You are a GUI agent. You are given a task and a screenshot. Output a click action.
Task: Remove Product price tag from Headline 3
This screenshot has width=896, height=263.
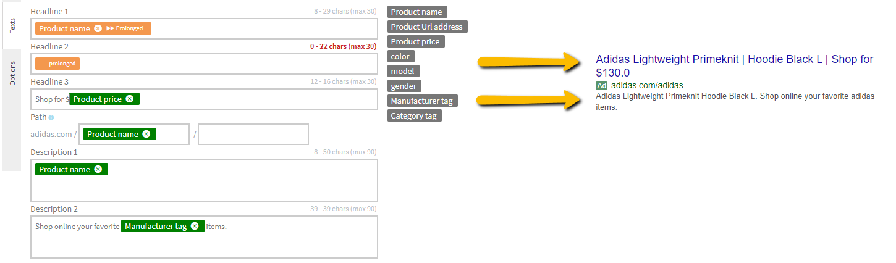pos(129,99)
